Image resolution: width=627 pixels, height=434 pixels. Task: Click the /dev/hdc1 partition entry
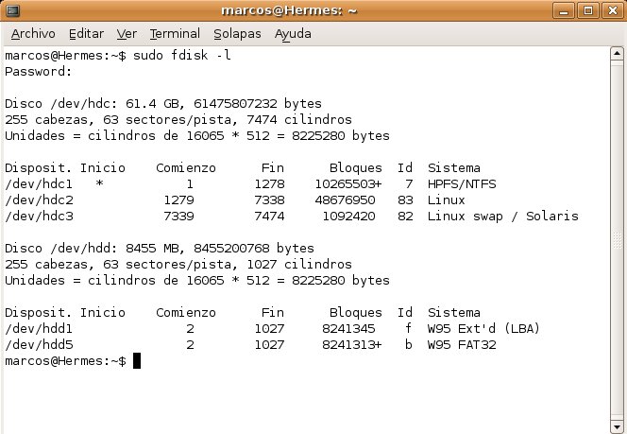pos(38,183)
